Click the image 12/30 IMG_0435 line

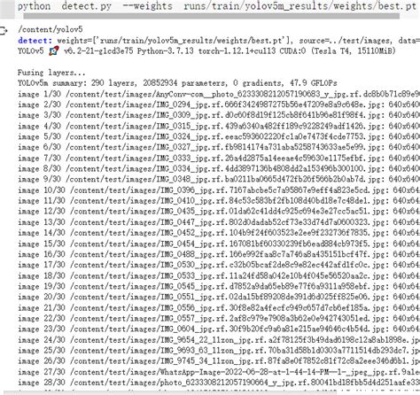coord(219,212)
